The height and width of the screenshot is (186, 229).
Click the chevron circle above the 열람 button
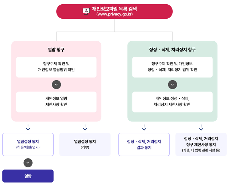(x=28, y=163)
